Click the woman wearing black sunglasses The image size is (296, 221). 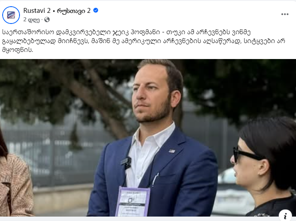coord(264,167)
